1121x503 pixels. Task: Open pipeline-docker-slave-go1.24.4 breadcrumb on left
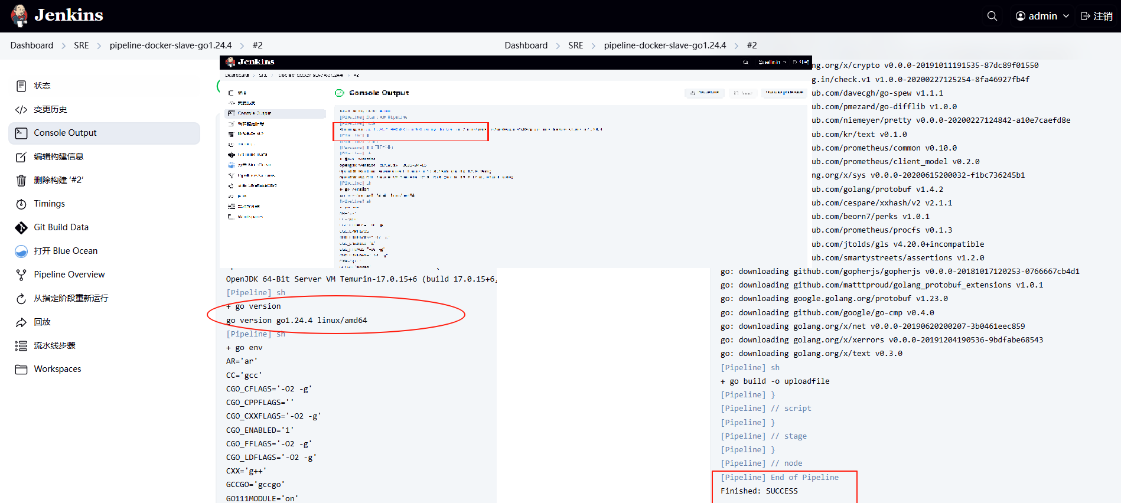point(171,45)
